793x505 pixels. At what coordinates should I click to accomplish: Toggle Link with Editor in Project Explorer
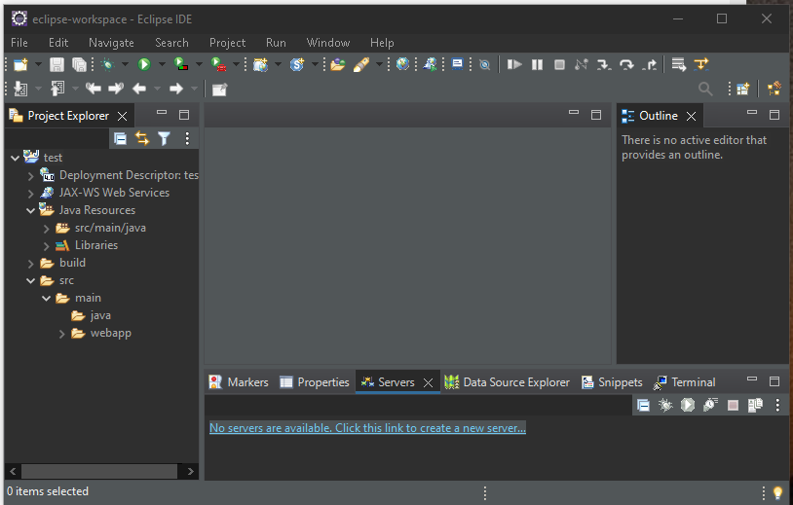click(x=142, y=138)
